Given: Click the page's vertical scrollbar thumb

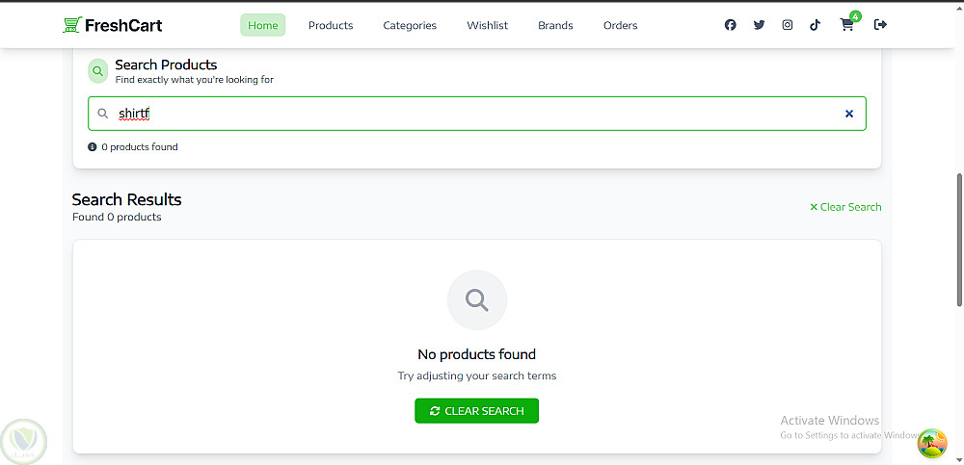Looking at the screenshot, I should pos(958,239).
